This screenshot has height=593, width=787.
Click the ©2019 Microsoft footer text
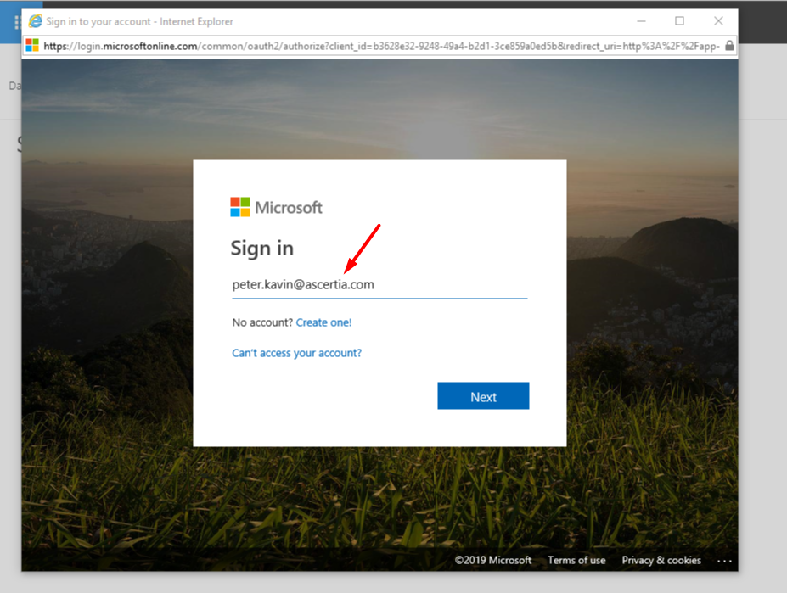point(493,560)
